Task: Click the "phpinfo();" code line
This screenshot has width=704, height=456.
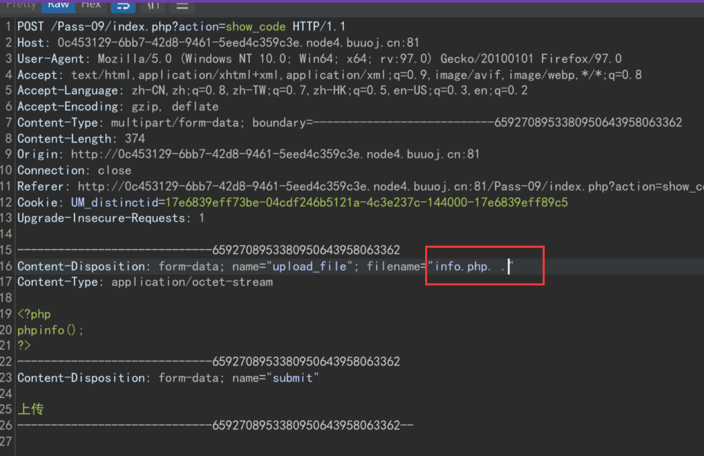Action: [51, 330]
